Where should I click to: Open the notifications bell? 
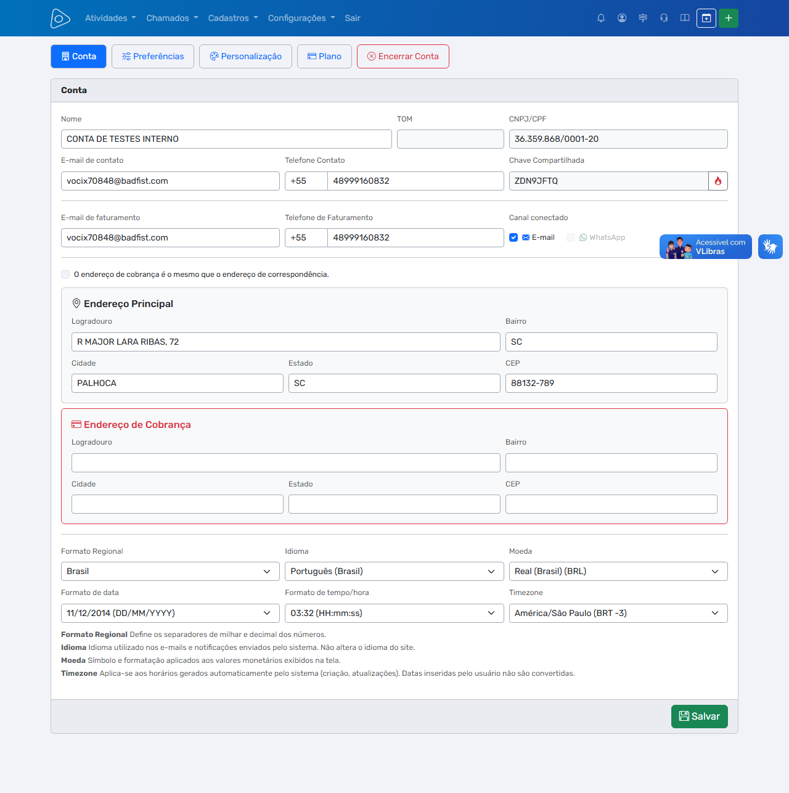601,18
